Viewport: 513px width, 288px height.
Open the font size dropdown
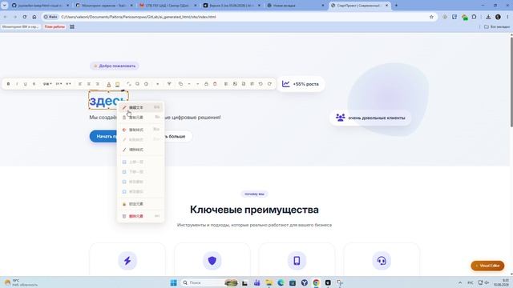click(59, 84)
